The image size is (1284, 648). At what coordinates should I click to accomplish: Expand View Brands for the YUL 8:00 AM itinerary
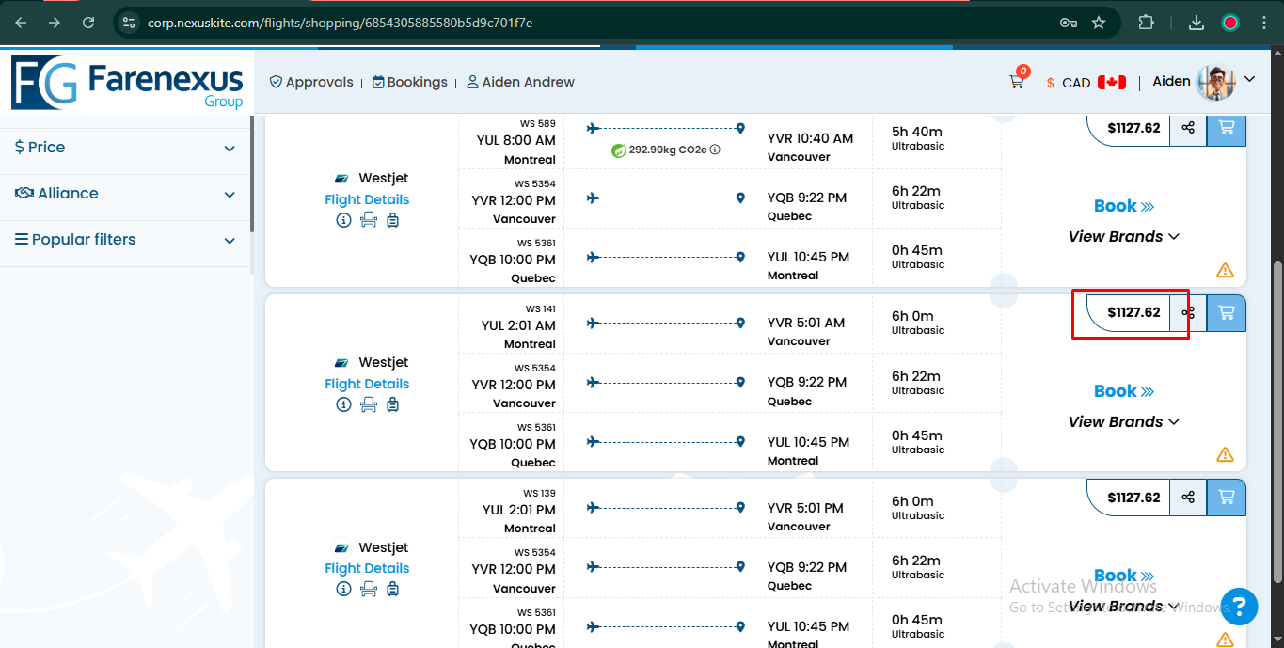point(1124,237)
